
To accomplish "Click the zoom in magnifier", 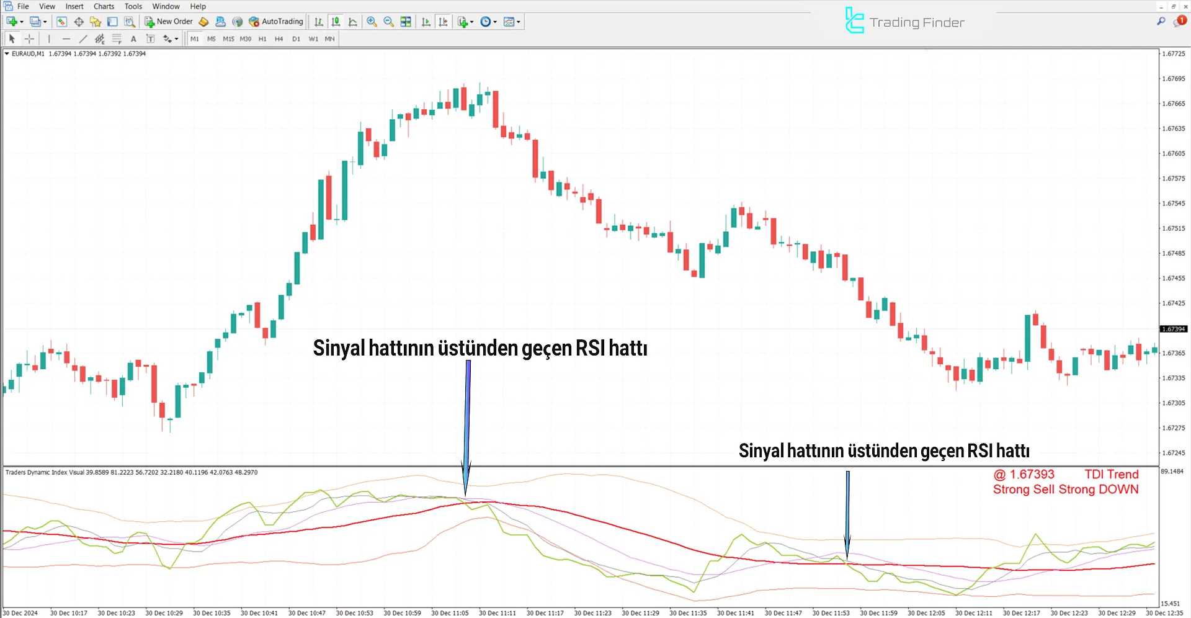I will 372,22.
